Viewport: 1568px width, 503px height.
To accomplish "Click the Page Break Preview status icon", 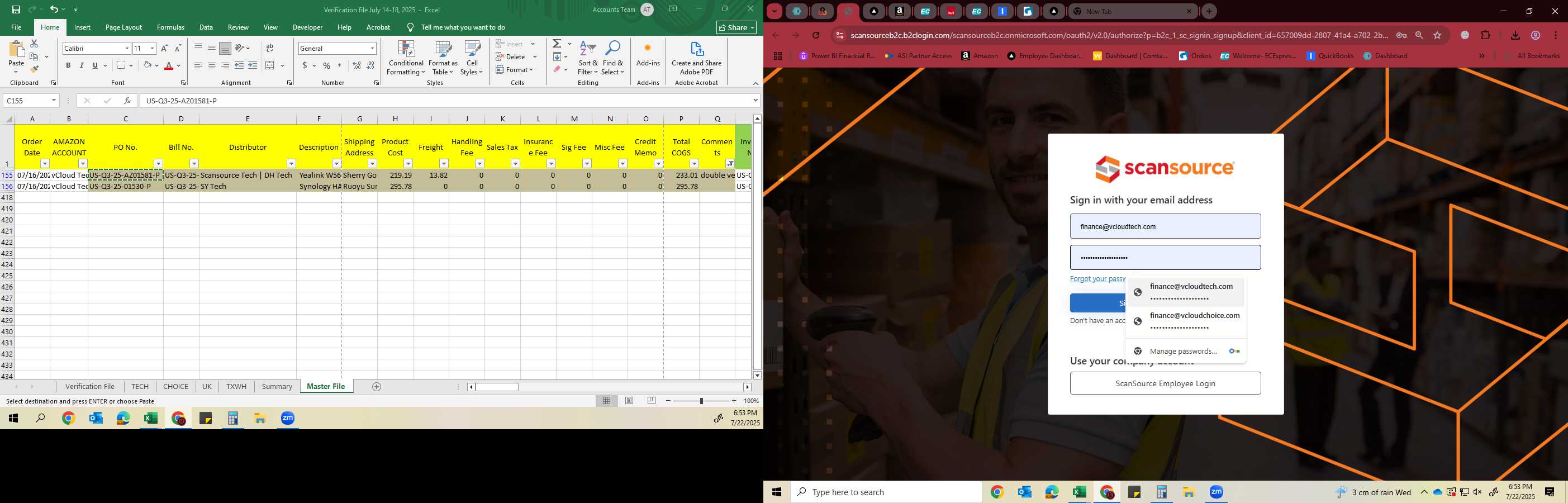I will [x=652, y=401].
